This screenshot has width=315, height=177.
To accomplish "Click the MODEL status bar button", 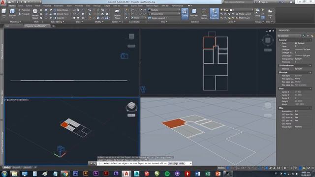I will pos(221,168).
